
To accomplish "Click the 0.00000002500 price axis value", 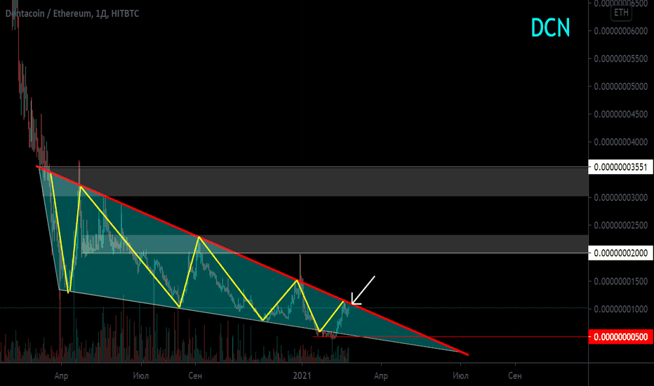I will point(620,225).
